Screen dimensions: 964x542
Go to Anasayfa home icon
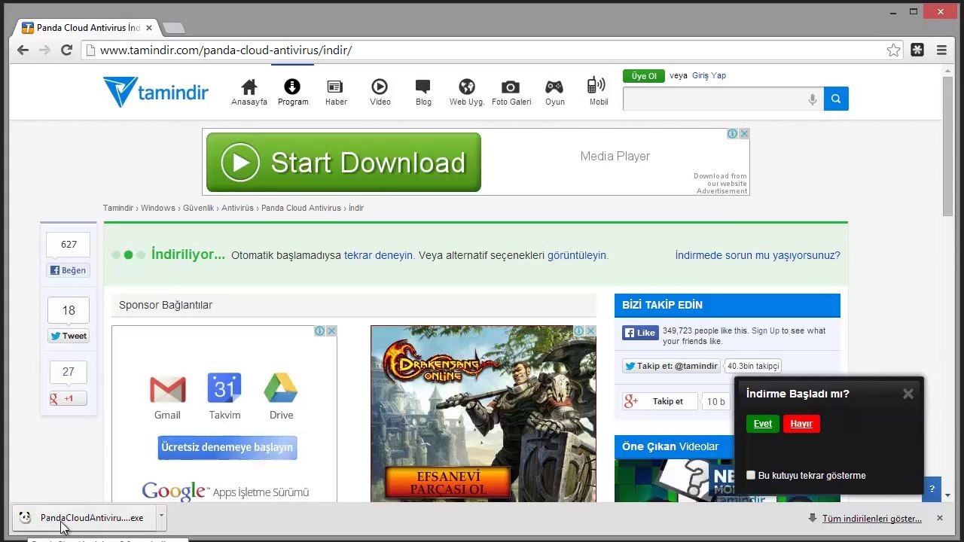249,92
